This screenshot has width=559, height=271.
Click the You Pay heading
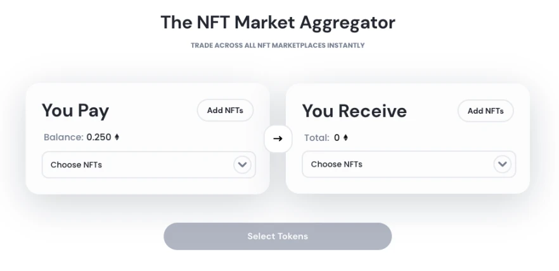tap(75, 111)
